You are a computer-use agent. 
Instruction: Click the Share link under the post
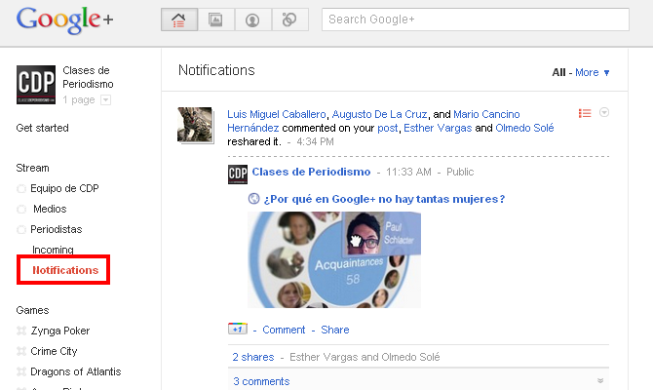[x=334, y=330]
